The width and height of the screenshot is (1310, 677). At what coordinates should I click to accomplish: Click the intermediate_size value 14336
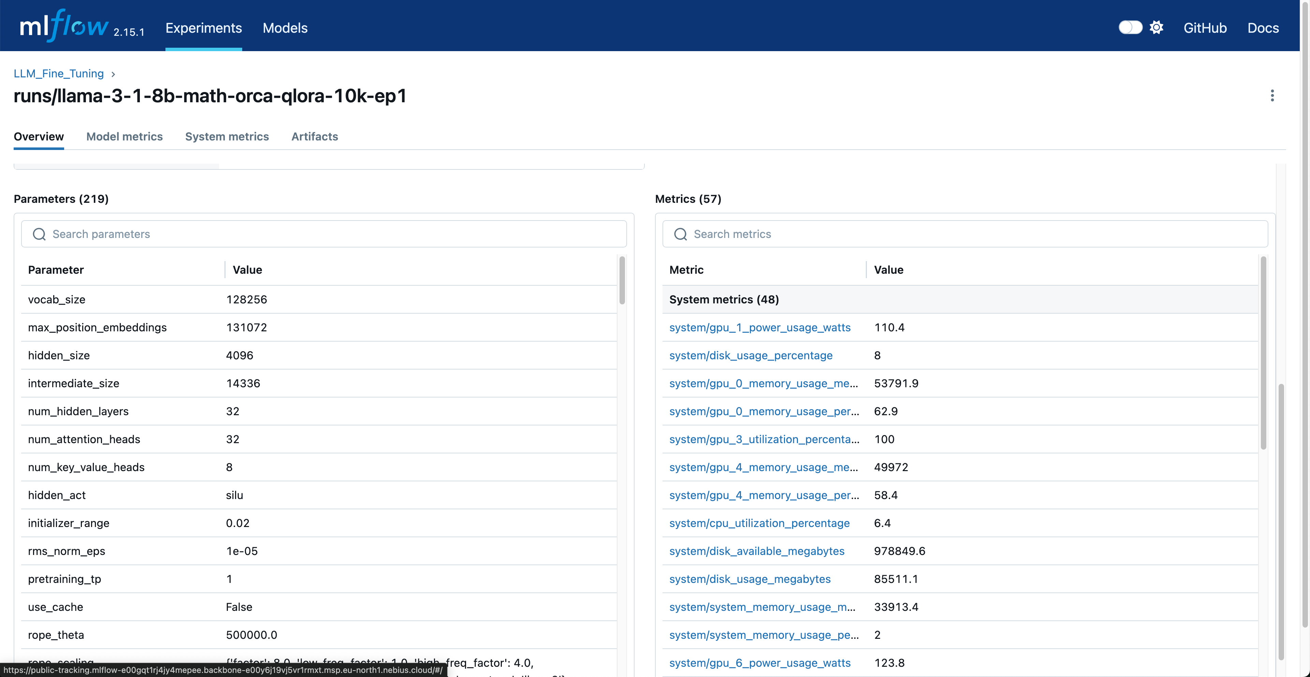coord(243,383)
